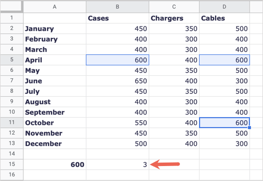This screenshot has height=181, width=263.
Task: Click the January label cell
Action: (54, 28)
